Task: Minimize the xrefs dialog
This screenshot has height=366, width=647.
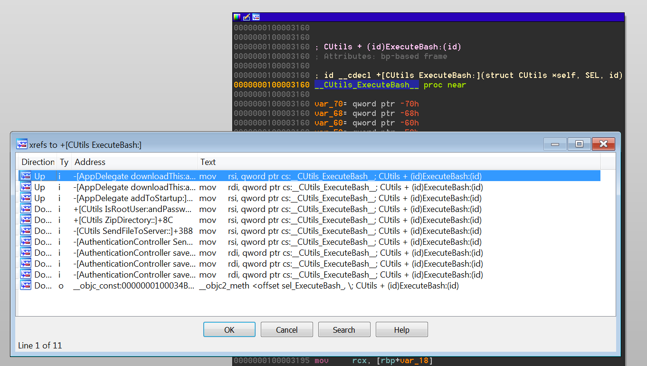Action: pyautogui.click(x=555, y=144)
